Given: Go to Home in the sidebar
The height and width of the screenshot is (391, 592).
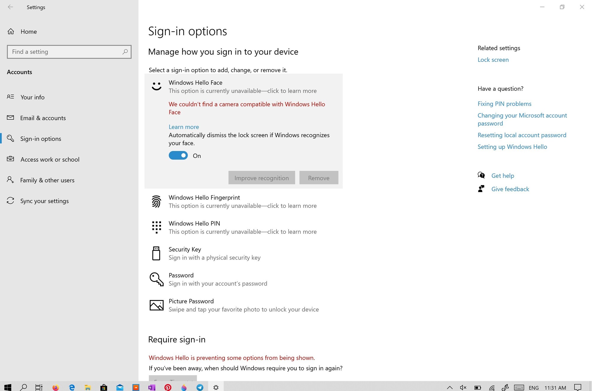Looking at the screenshot, I should 28,31.
